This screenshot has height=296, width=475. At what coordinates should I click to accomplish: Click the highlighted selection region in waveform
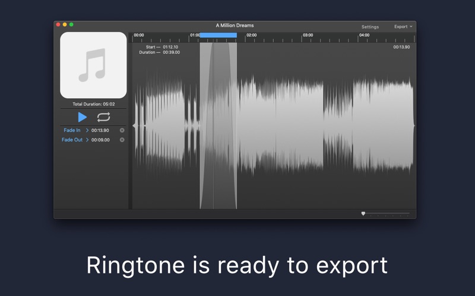[x=218, y=126]
